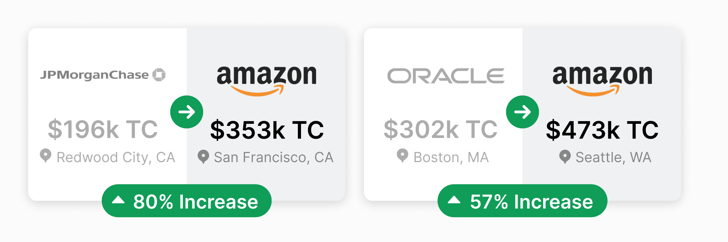Click the pin icon next to Boston
Image resolution: width=728 pixels, height=242 pixels.
pyautogui.click(x=402, y=156)
